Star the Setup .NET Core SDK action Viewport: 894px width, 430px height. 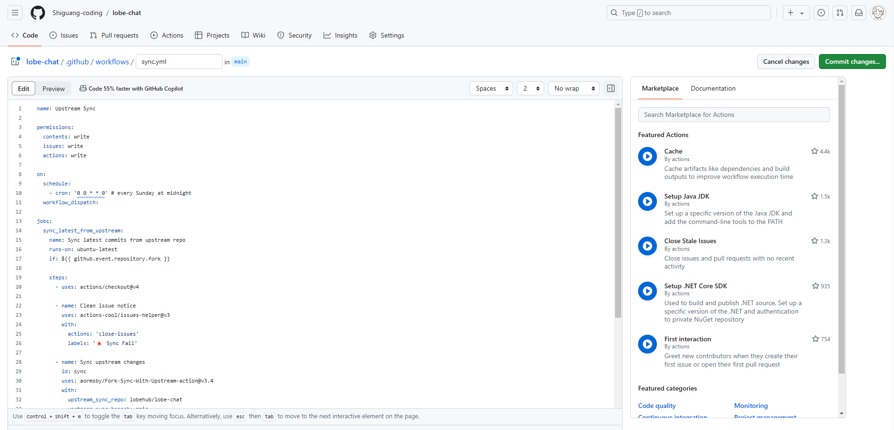(816, 286)
